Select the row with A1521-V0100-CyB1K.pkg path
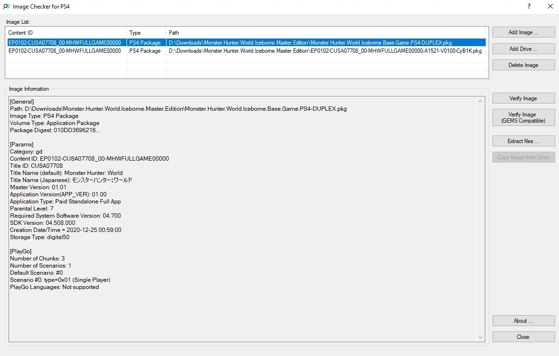 click(x=246, y=51)
